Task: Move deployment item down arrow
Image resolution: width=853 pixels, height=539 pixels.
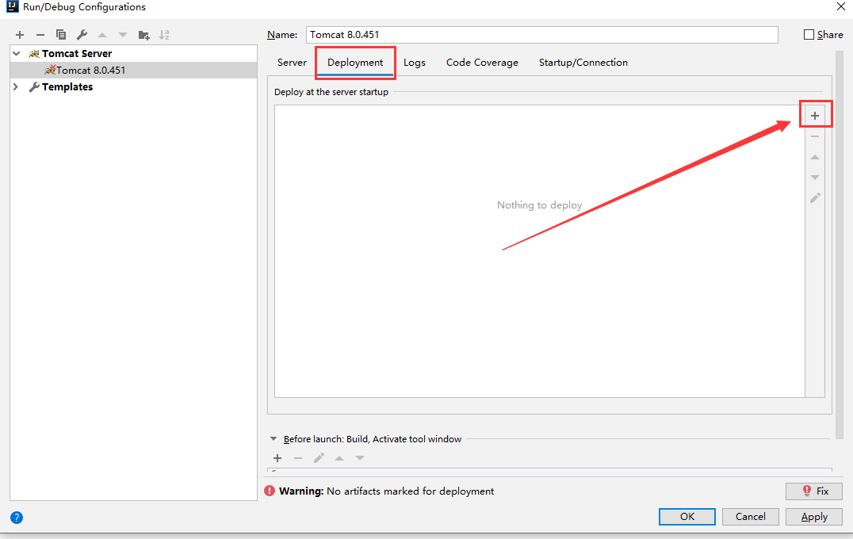Action: 815,178
